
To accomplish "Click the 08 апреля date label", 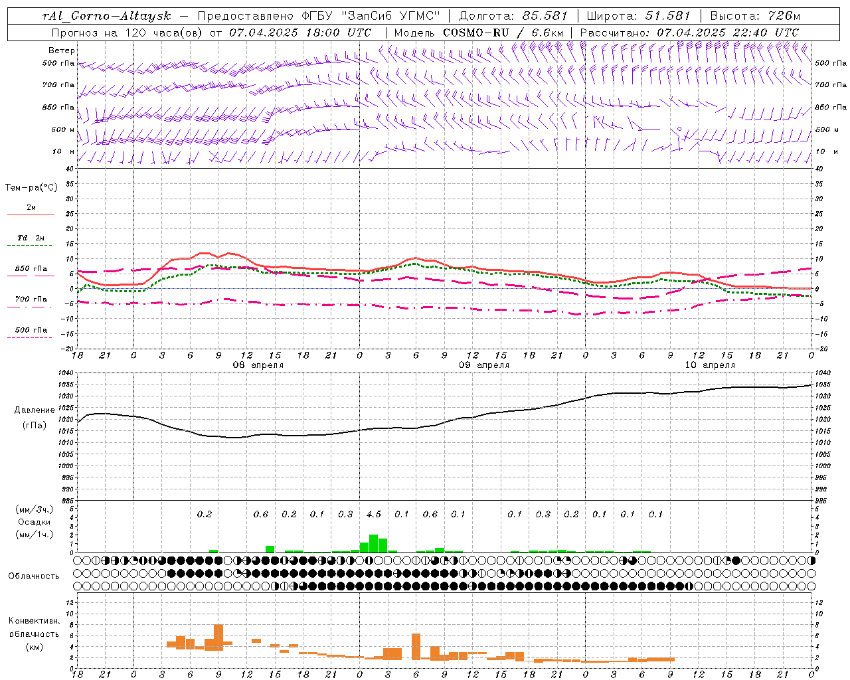I will (258, 365).
